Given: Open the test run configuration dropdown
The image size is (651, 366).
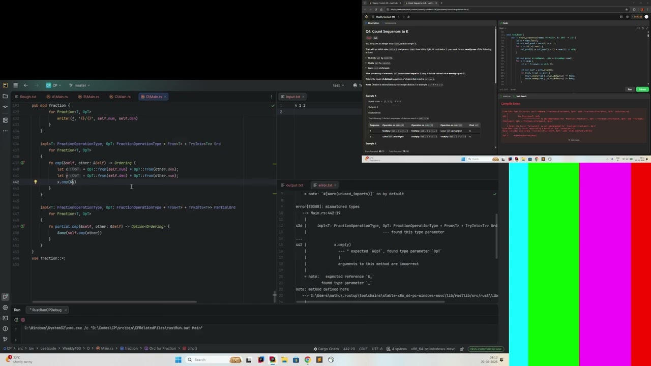Looking at the screenshot, I should pyautogui.click(x=338, y=85).
